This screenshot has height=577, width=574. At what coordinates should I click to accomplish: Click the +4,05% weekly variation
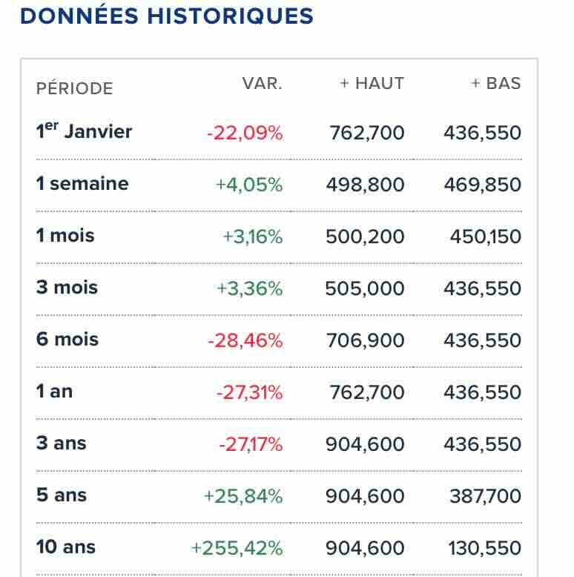point(249,185)
